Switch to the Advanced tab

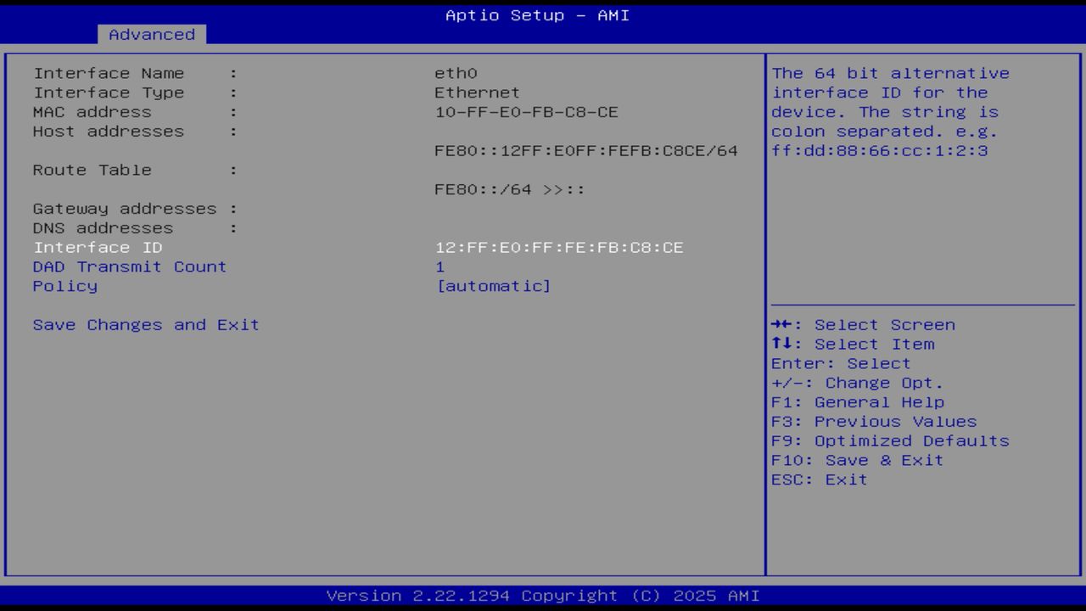coord(151,34)
